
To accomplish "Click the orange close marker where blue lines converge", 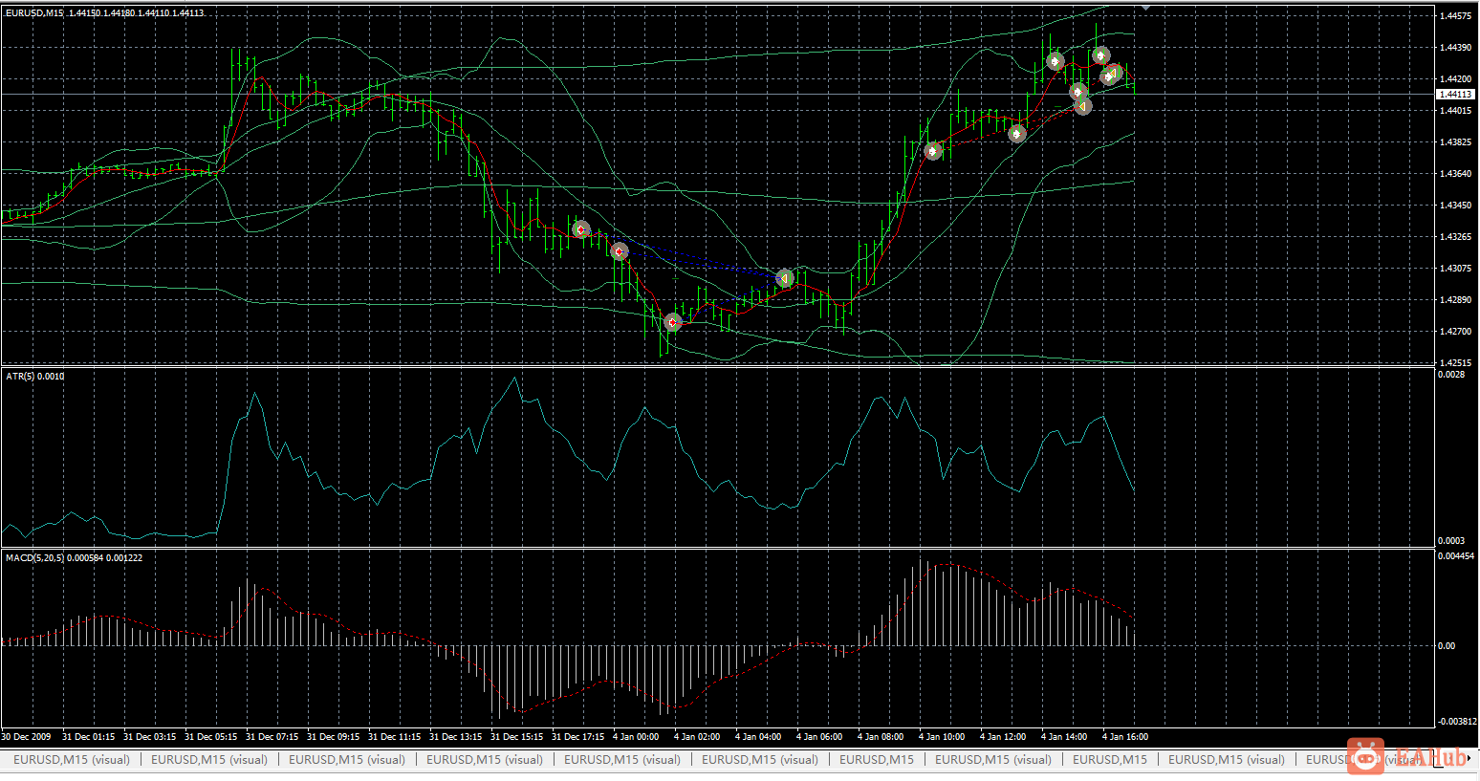I will pos(784,278).
